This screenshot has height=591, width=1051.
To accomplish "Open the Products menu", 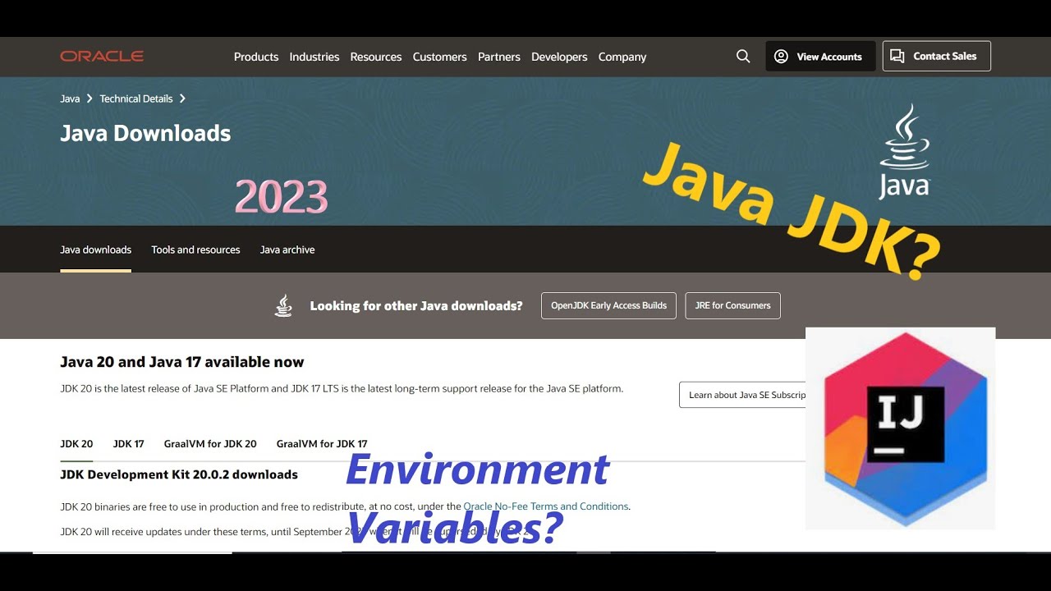I will [x=256, y=57].
